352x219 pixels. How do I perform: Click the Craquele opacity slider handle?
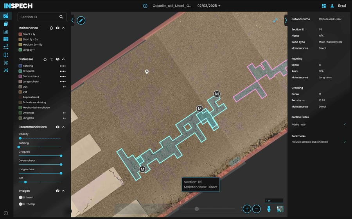61,156
